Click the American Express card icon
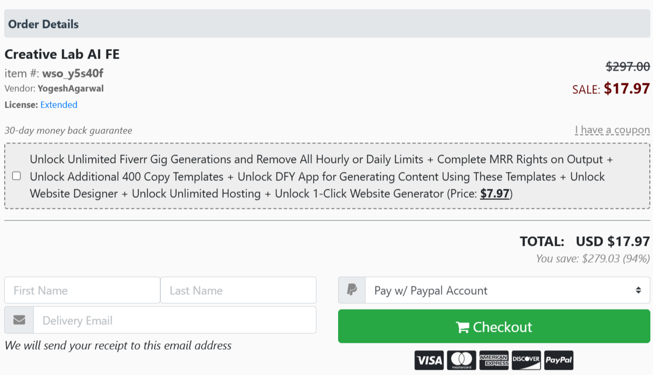The width and height of the screenshot is (653, 375). click(494, 360)
